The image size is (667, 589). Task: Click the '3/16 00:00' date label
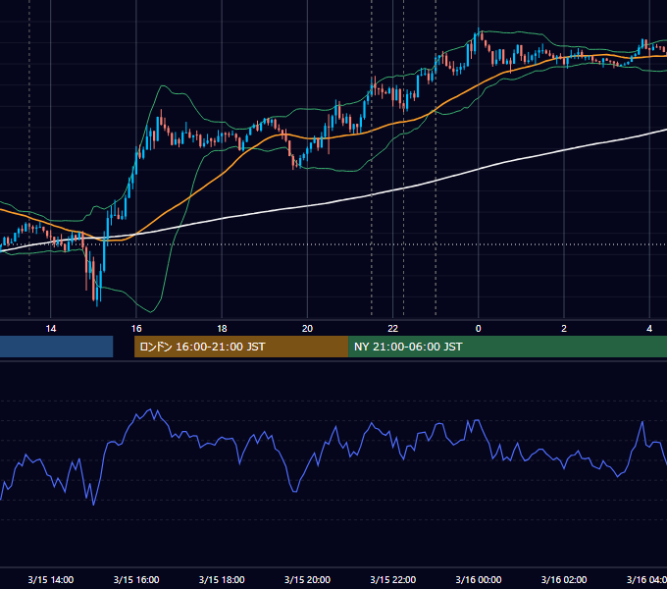478,579
